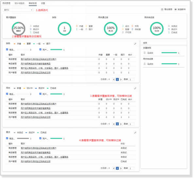Click 马兵东 progress bar under 用例完成度
The height and width of the screenshot is (179, 194).
(169, 64)
